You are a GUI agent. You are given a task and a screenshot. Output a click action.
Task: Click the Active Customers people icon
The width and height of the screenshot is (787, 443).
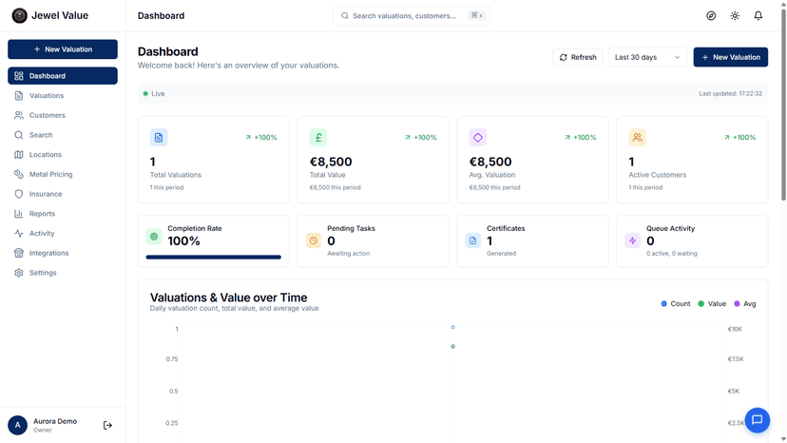point(638,137)
